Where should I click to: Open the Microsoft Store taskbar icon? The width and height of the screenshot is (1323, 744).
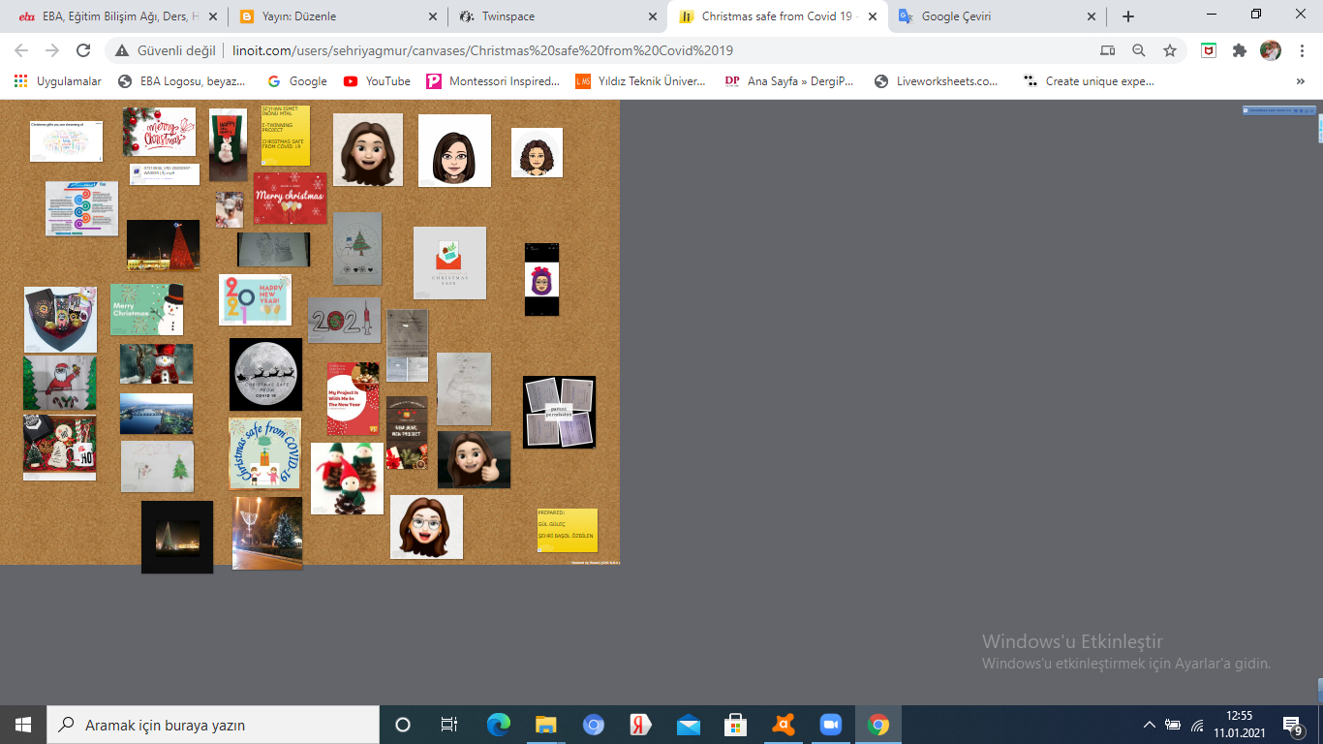click(736, 725)
